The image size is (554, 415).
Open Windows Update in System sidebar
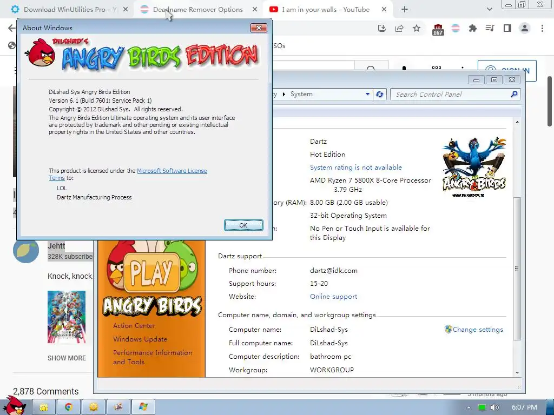140,339
